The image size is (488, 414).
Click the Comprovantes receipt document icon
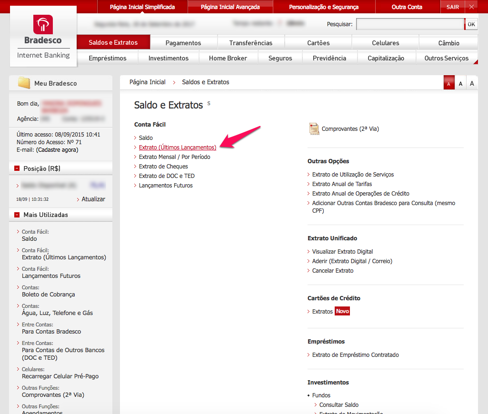[314, 129]
